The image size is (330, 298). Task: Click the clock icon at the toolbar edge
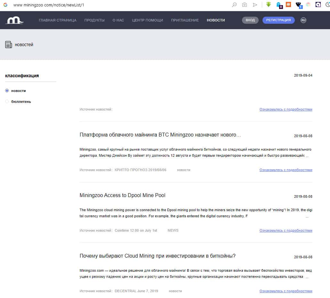(328, 4)
